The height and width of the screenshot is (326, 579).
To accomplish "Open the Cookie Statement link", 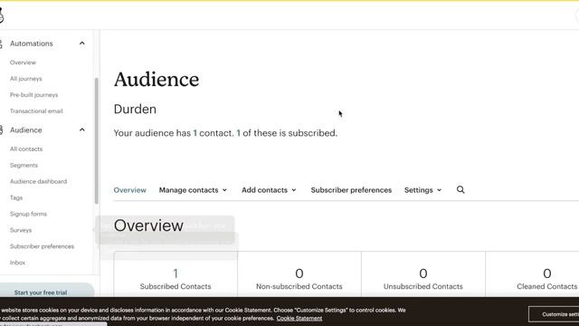I will pos(299,318).
